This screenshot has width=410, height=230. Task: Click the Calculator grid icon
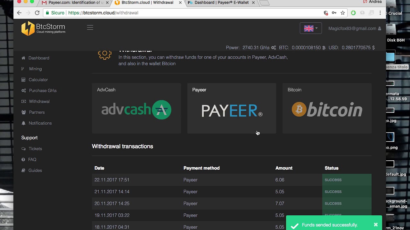[23, 80]
